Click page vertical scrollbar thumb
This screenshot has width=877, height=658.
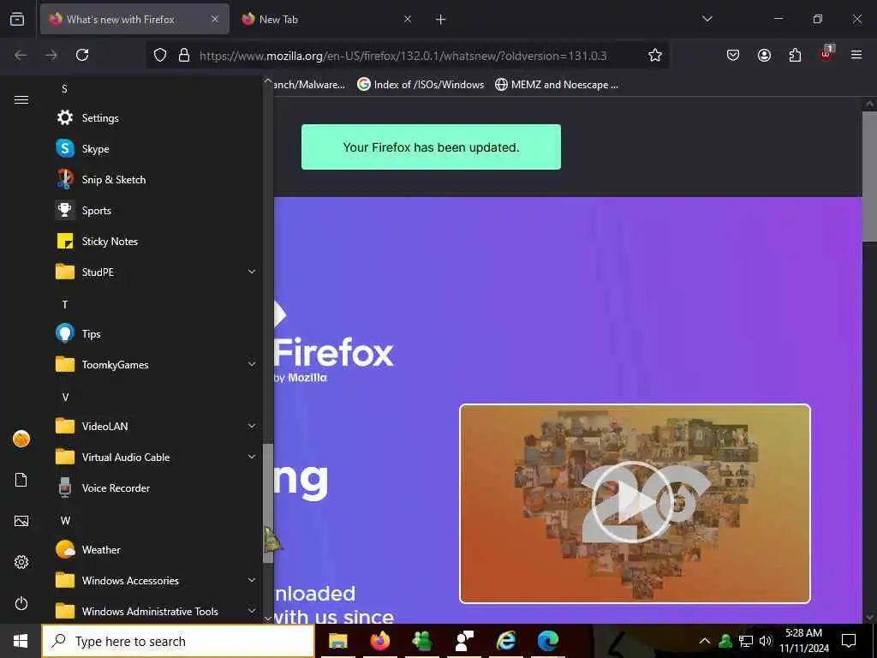pyautogui.click(x=869, y=176)
